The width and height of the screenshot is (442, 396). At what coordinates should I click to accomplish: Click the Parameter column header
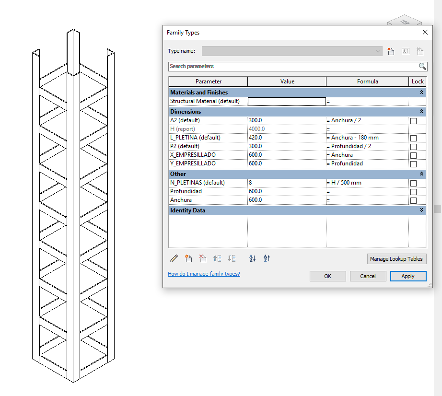(x=209, y=82)
